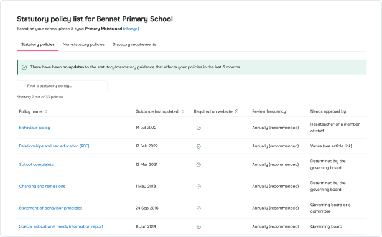Image resolution: width=382 pixels, height=237 pixels.
Task: Click the green check icon in the update banner
Action: point(24,67)
